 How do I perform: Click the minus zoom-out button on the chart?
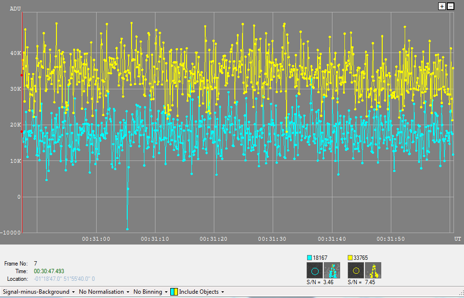click(450, 6)
